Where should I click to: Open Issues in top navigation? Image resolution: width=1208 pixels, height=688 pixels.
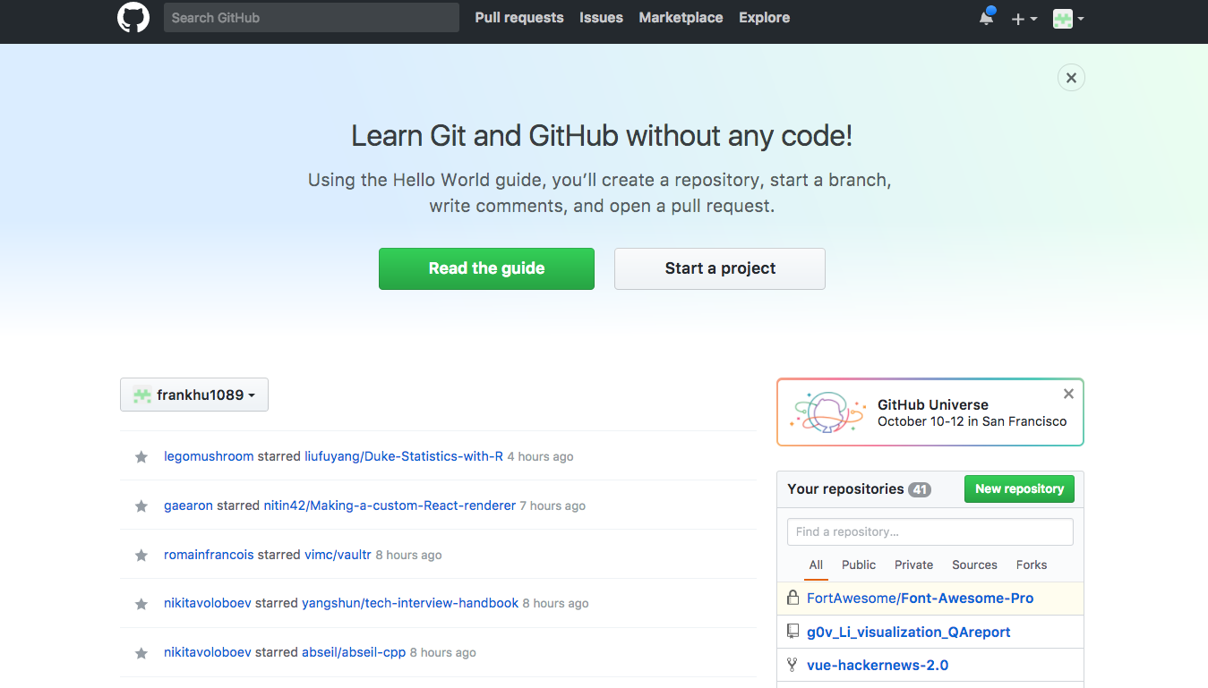[x=601, y=18]
